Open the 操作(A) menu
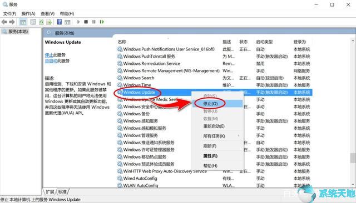This screenshot has height=203, width=356. (x=28, y=13)
